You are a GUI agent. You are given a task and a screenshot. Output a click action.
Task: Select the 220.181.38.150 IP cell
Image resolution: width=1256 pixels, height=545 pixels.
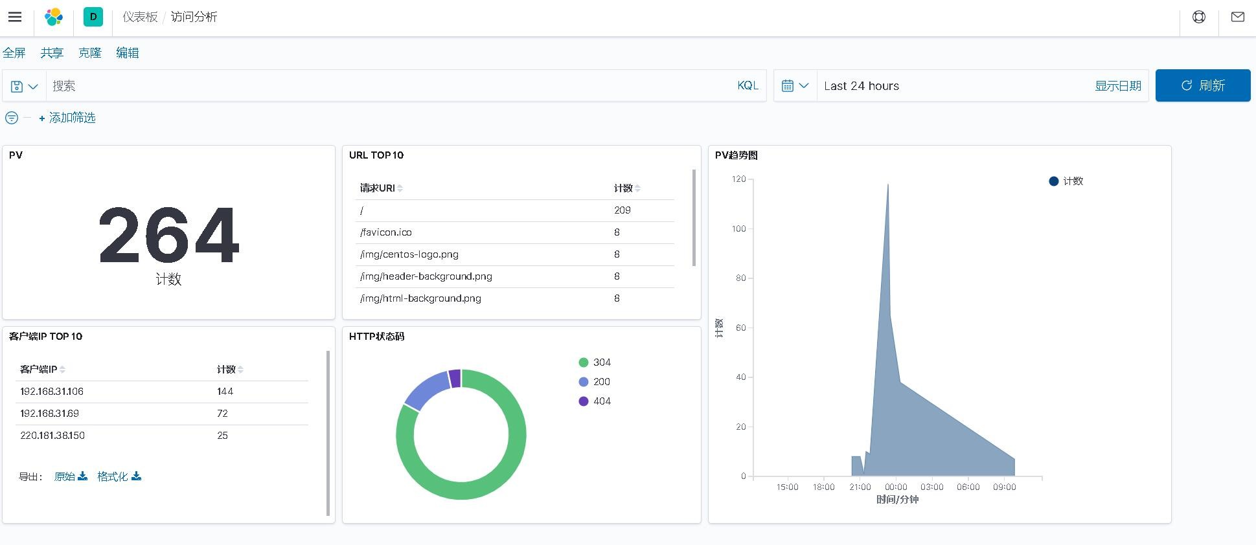52,436
